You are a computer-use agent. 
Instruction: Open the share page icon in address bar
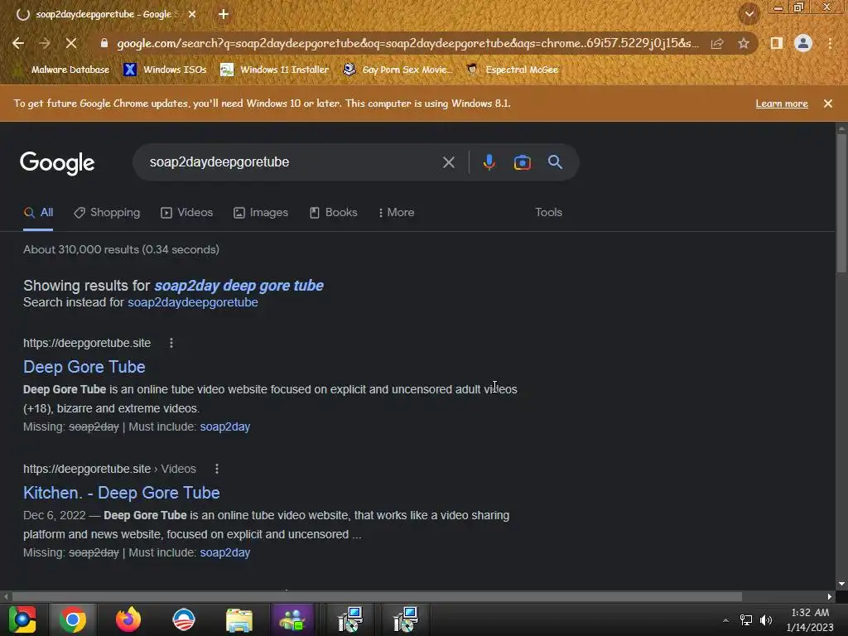point(717,43)
